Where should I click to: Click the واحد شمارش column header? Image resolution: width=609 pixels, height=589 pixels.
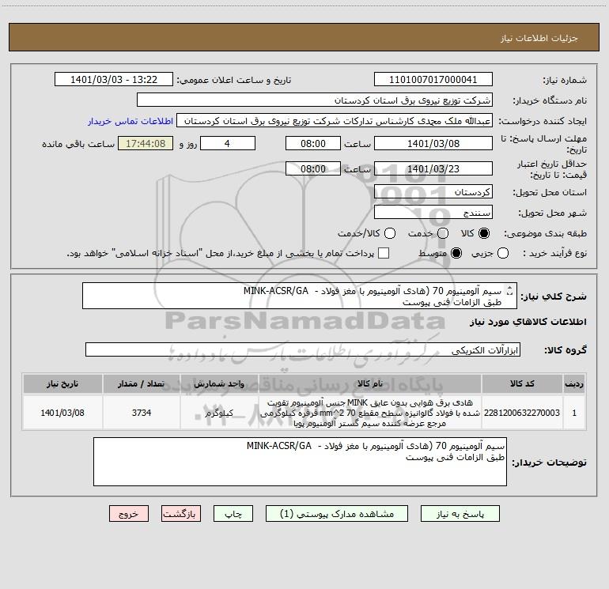click(219, 384)
